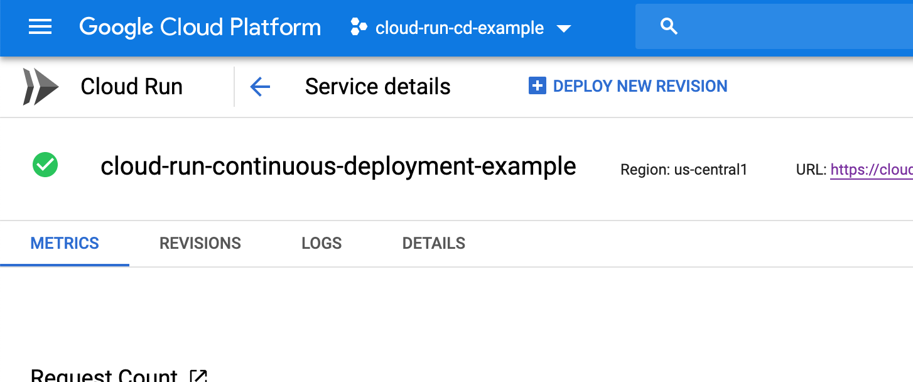This screenshot has height=382, width=913.
Task: Click DEPLOY NEW REVISION button
Action: [628, 86]
